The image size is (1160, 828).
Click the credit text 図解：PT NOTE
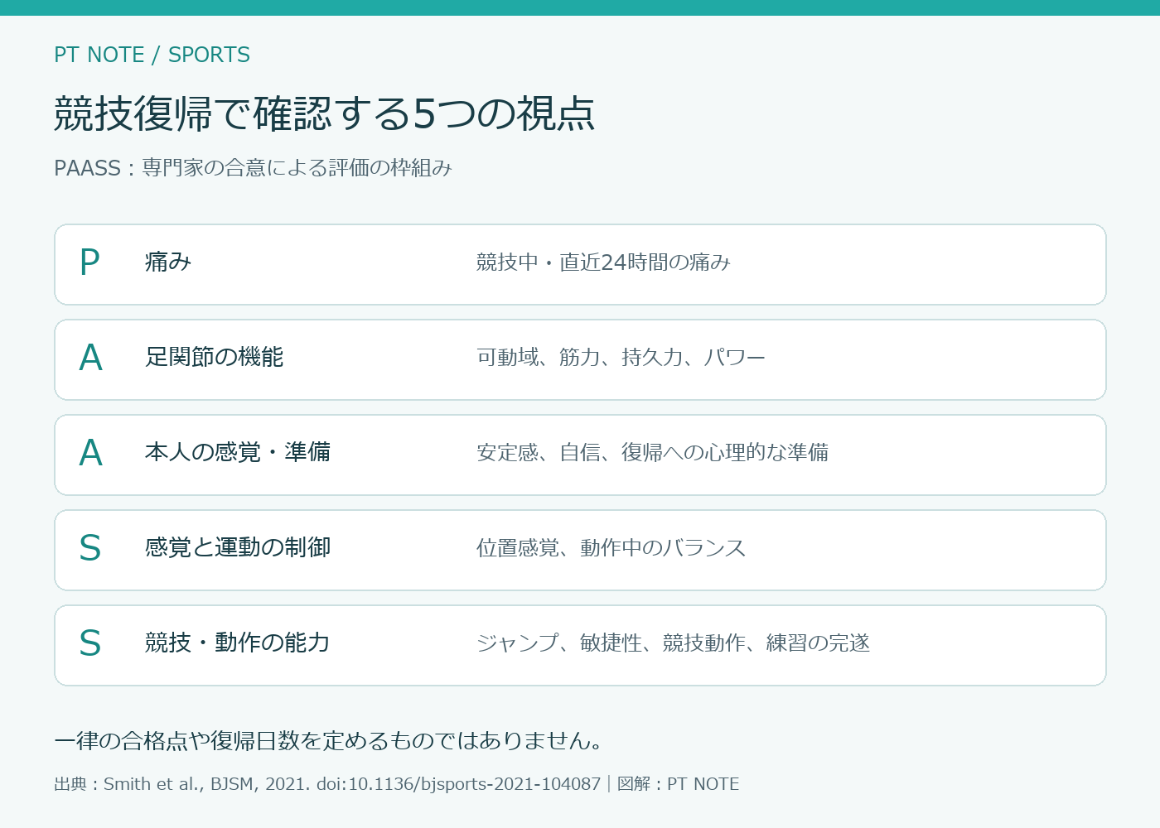point(678,784)
